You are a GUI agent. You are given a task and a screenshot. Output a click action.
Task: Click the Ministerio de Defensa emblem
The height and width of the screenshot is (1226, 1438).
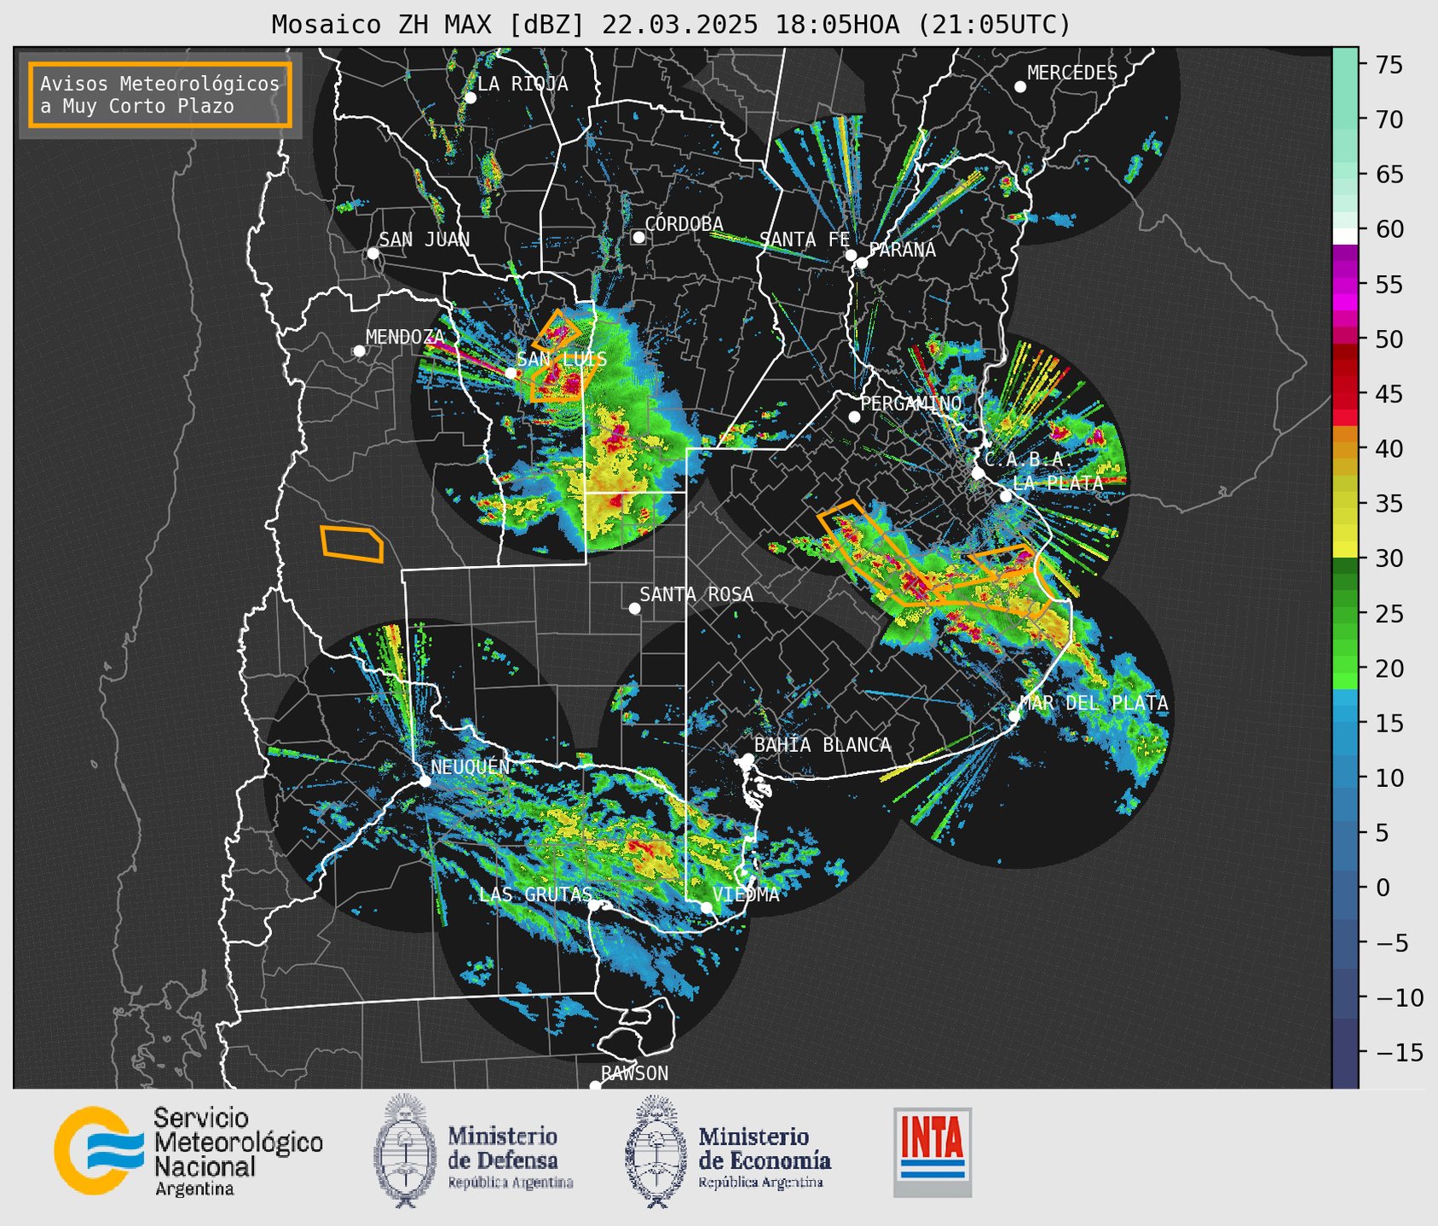407,1151
